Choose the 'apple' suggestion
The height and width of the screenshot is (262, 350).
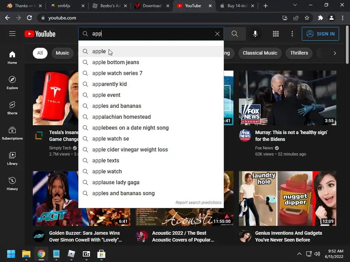(x=151, y=52)
